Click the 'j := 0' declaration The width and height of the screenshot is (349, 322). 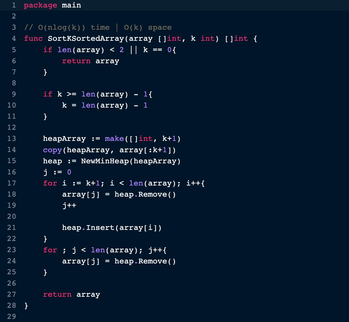point(57,172)
